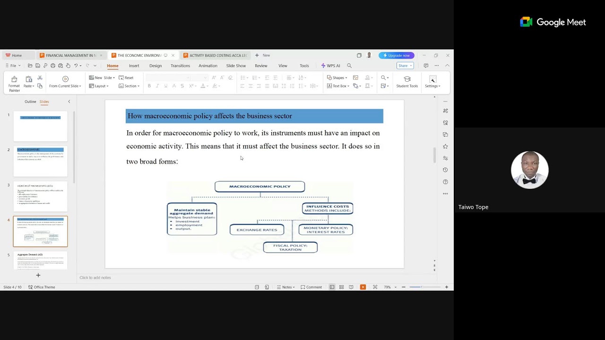
Task: Click the comments icon next to Share
Action: [426, 66]
